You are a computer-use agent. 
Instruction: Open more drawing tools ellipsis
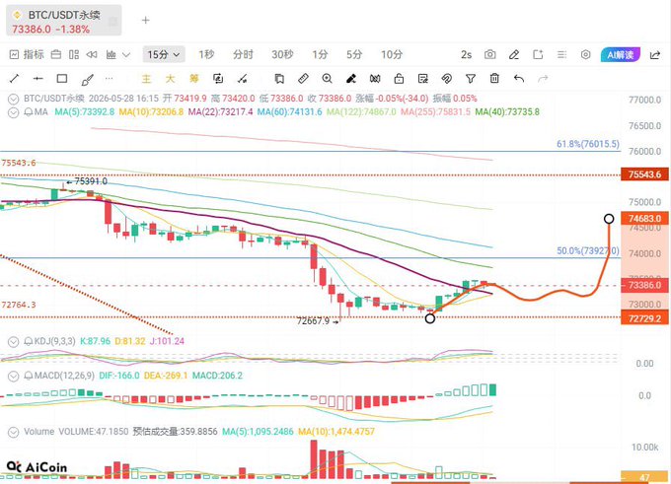pyautogui.click(x=110, y=79)
